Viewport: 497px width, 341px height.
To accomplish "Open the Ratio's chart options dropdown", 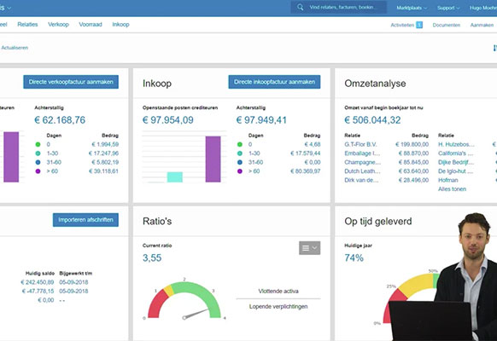I will pos(310,248).
